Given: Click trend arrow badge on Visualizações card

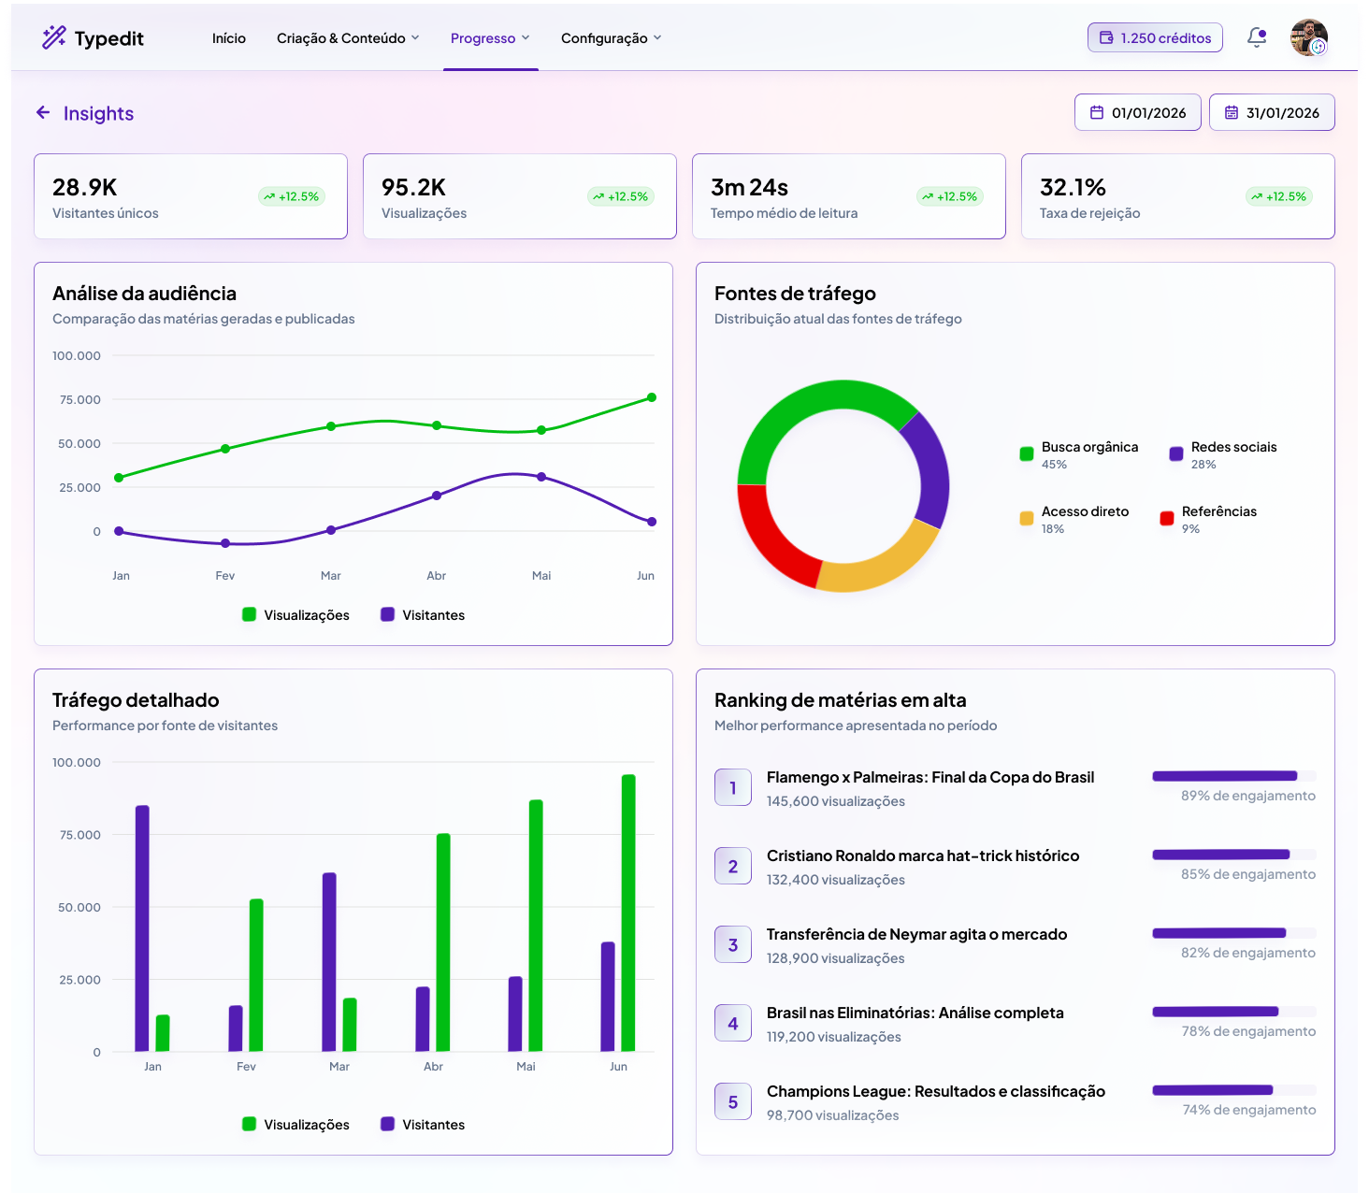Looking at the screenshot, I should [620, 196].
